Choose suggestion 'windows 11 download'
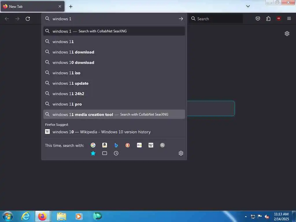Viewport: 296px width, 222px height. tap(114, 52)
